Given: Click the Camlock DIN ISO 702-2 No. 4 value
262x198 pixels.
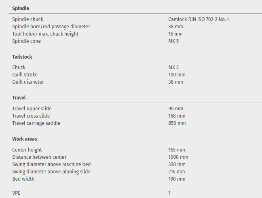Looking at the screenshot, I should (199, 19).
